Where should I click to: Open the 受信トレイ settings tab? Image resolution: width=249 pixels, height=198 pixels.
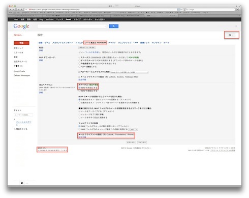coord(145,43)
